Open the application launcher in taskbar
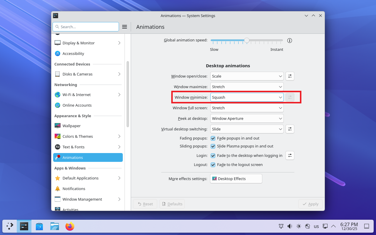The image size is (376, 235). coord(10,226)
